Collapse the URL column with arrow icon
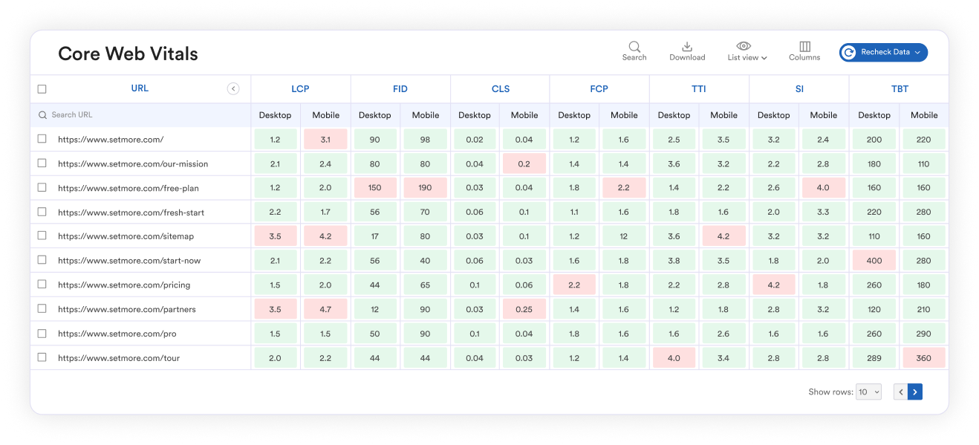Viewport: 979px width, 445px height. click(233, 89)
